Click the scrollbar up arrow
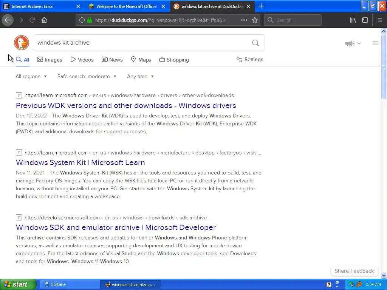Image resolution: width=387 pixels, height=290 pixels. pyautogui.click(x=384, y=31)
